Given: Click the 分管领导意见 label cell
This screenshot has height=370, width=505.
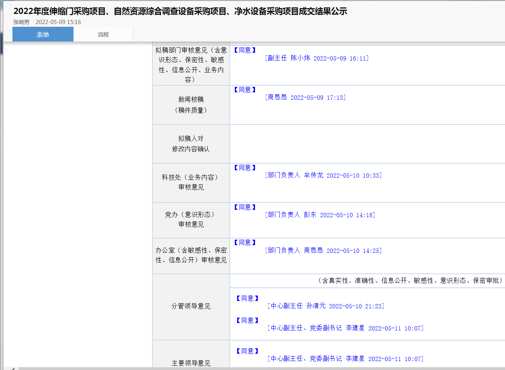Looking at the screenshot, I should (x=191, y=306).
